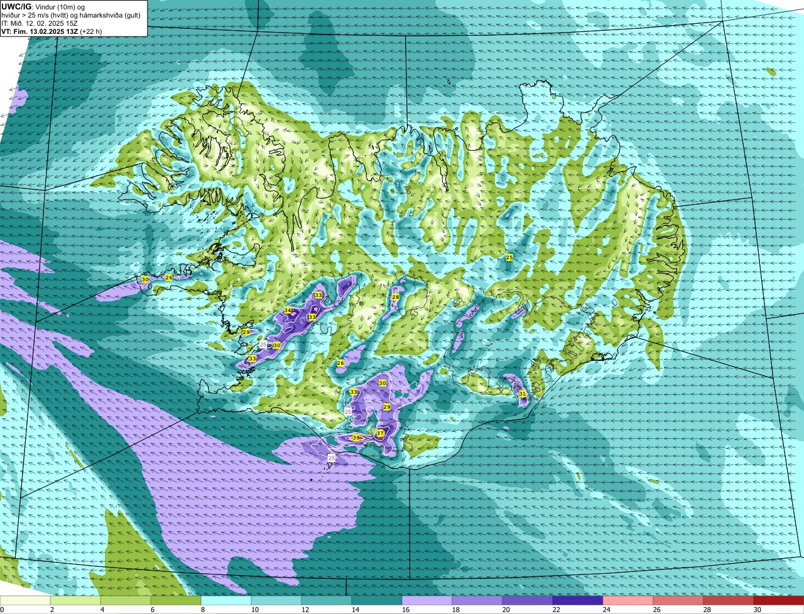
Task: Select the yellow gust label 28 on the map
Action: point(395,297)
